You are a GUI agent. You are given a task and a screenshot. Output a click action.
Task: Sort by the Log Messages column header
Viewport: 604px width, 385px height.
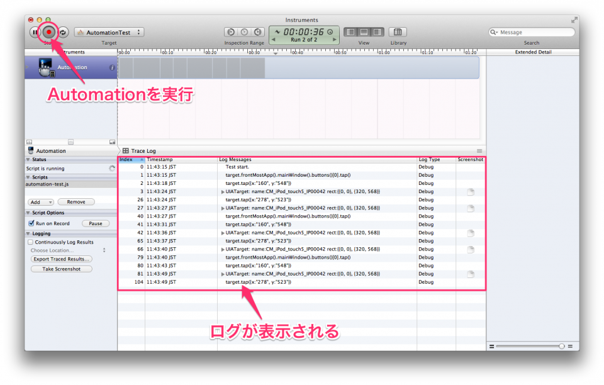point(317,159)
